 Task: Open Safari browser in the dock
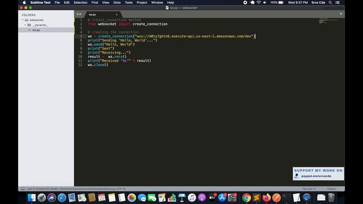coord(62,198)
